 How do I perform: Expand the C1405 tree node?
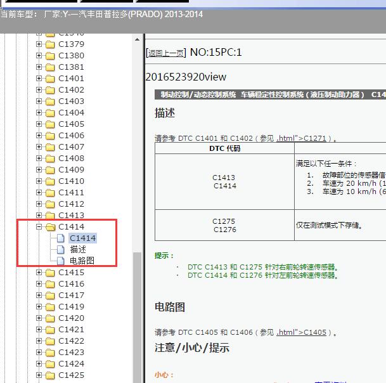(39, 124)
